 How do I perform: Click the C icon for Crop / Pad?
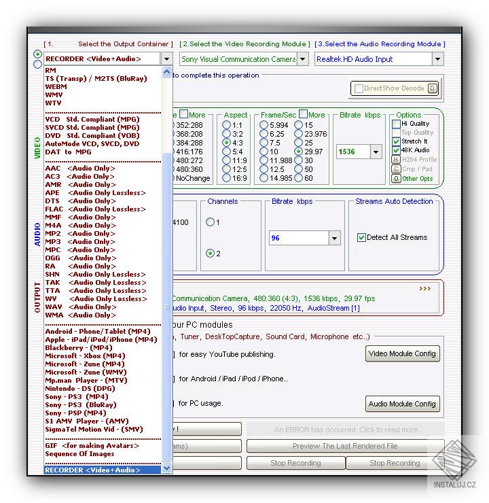396,169
